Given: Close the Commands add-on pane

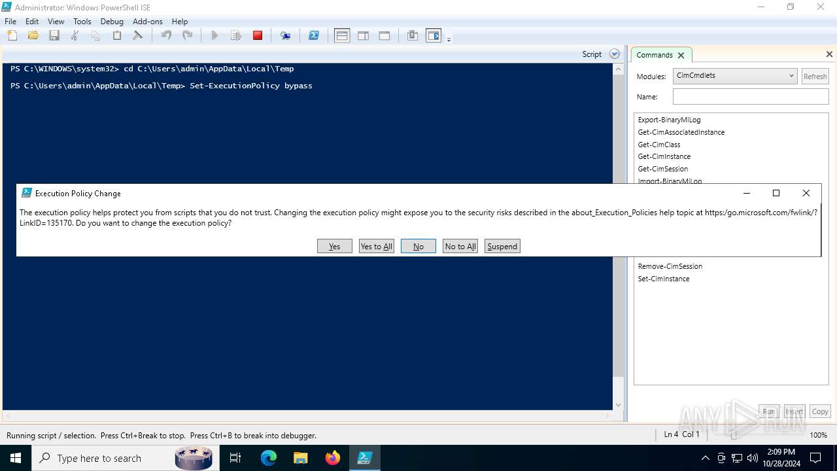Looking at the screenshot, I should tap(829, 54).
